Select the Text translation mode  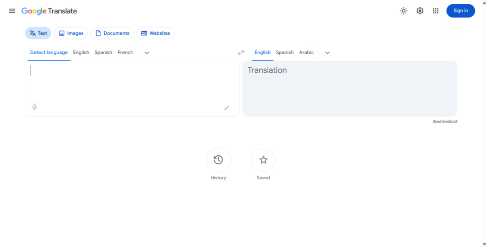click(38, 33)
